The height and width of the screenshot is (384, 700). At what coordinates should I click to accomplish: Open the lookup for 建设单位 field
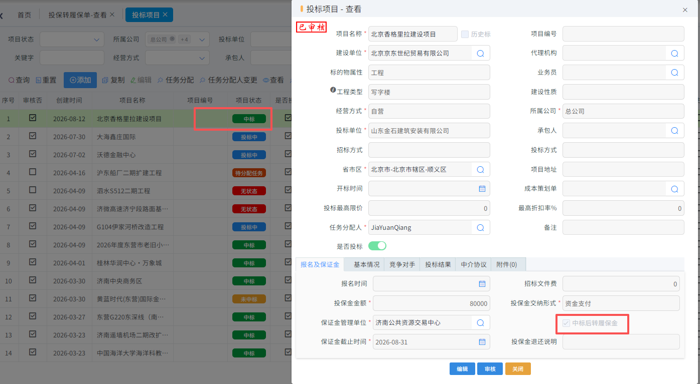tap(480, 53)
